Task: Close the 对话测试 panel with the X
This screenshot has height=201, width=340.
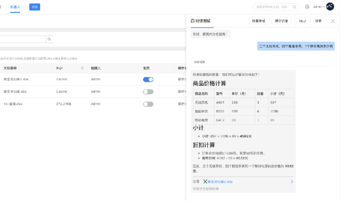Action: click(333, 21)
